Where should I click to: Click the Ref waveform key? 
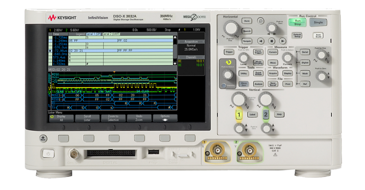[x=305, y=84]
